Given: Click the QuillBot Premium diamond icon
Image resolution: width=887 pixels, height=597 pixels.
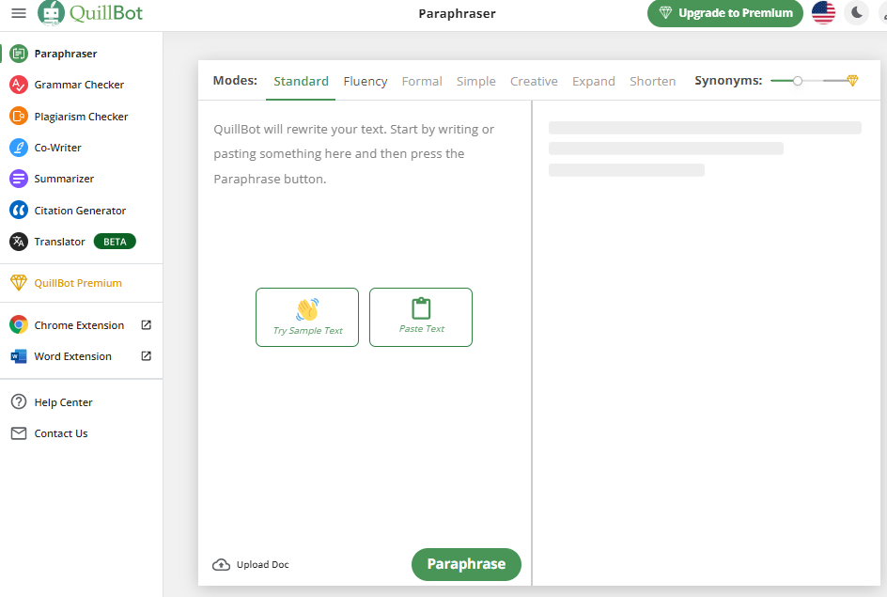Looking at the screenshot, I should pos(19,282).
